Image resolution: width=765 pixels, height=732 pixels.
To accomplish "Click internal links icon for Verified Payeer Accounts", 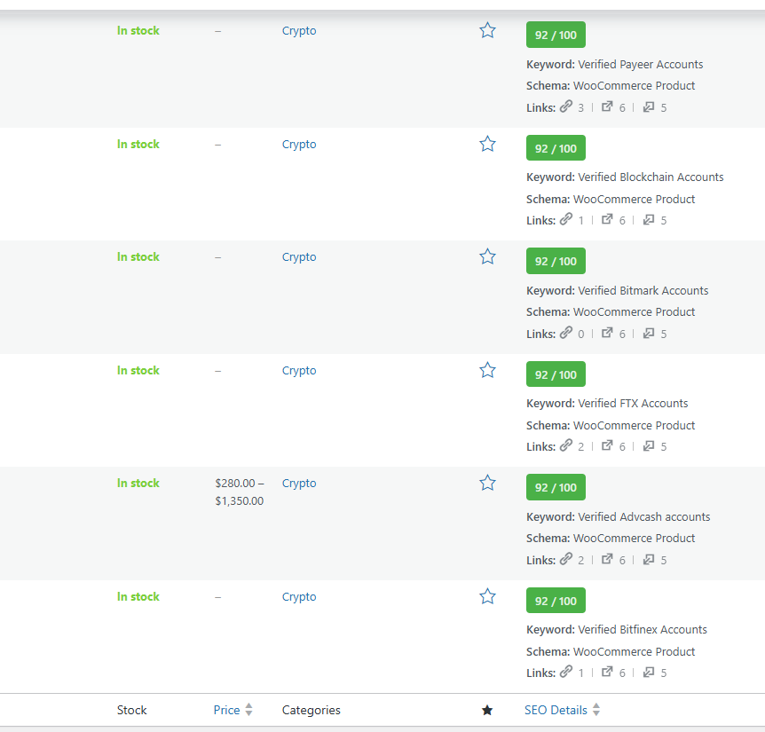I will click(x=566, y=107).
